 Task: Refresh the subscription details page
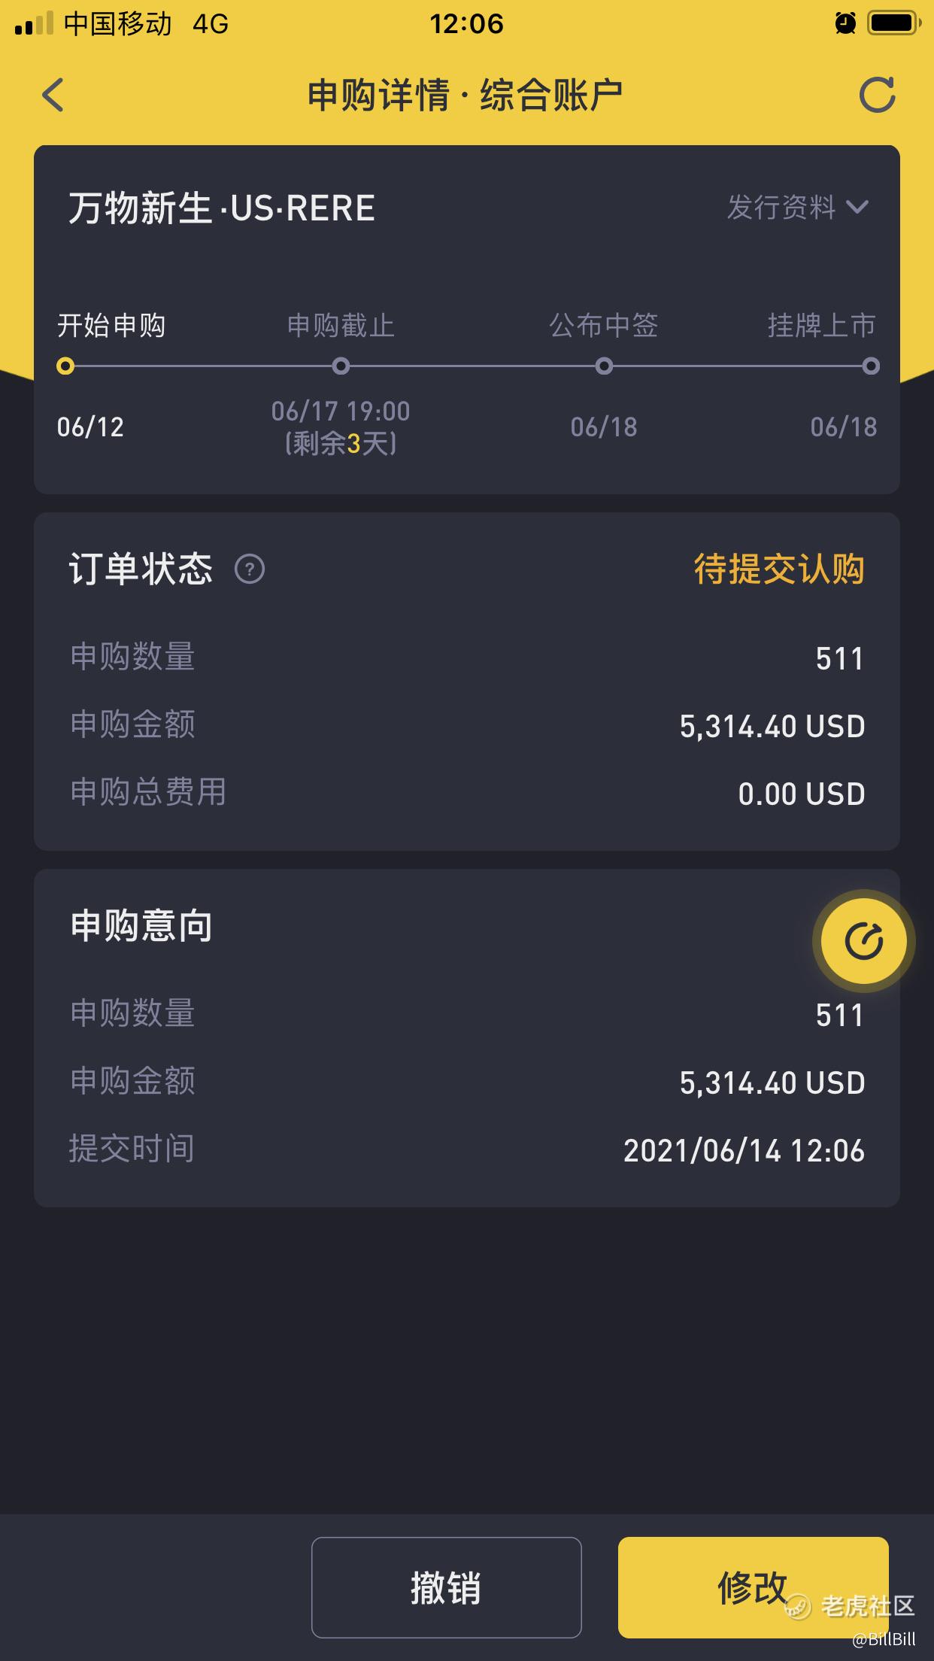pyautogui.click(x=877, y=96)
